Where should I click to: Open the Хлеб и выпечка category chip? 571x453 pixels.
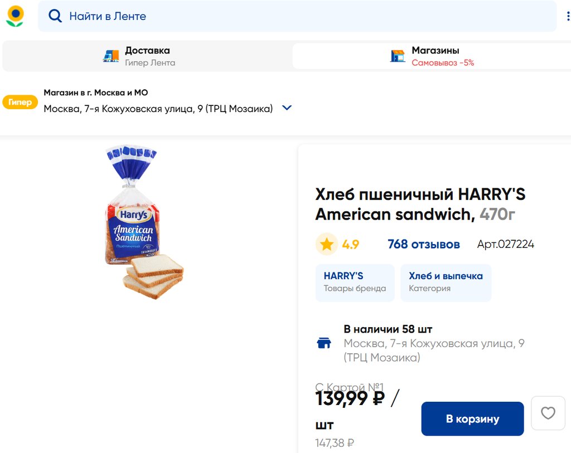[446, 282]
